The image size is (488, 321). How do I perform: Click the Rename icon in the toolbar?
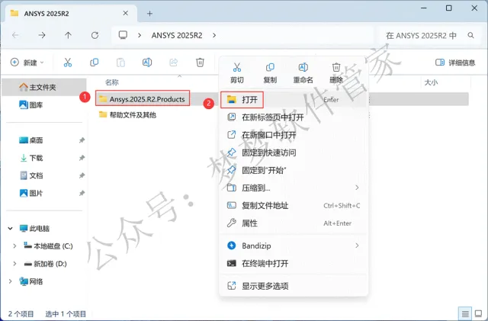(147, 63)
